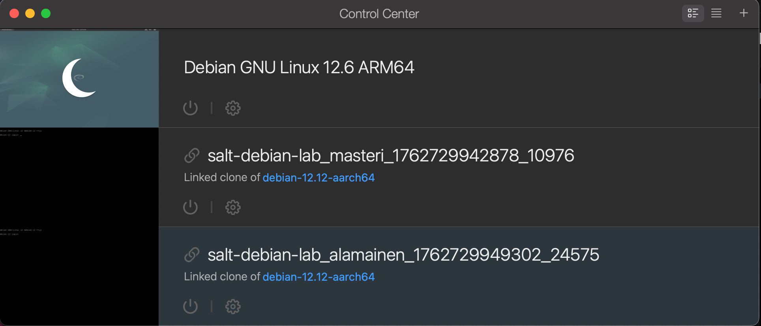Open settings for Debian GNU Linux 12.6 ARM64
761x326 pixels.
[x=233, y=108]
